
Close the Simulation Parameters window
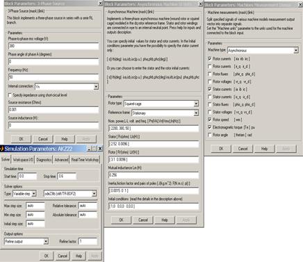click(100, 149)
